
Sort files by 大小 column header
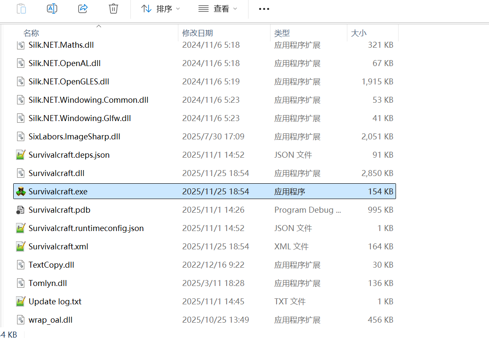358,33
